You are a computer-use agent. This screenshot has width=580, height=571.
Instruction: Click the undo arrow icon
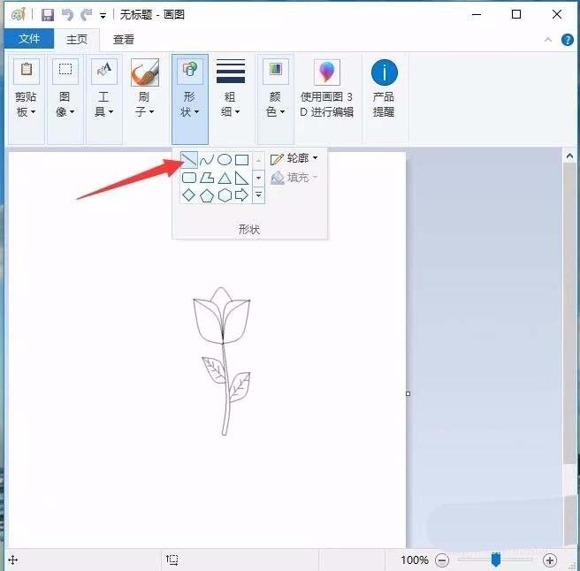[67, 15]
